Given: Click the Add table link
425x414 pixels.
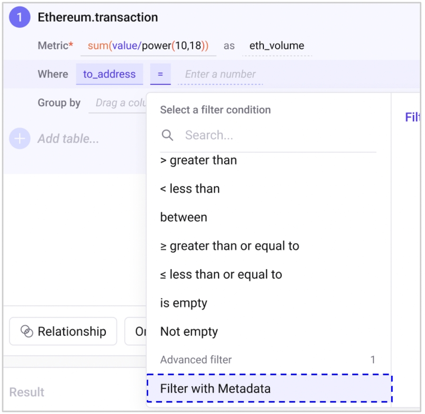Looking at the screenshot, I should point(68,139).
